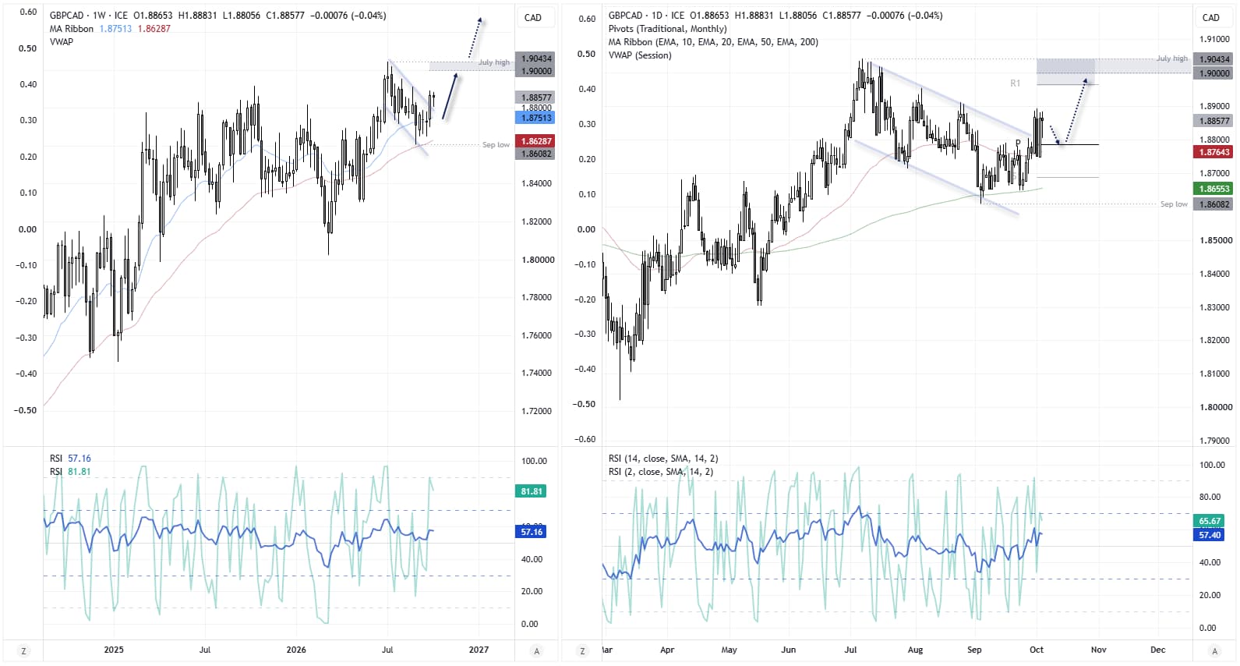
Task: Click the 57.16 RSI axis label
Action: coord(532,532)
